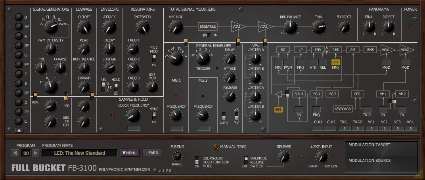
Task: Click the red MANUAL TRG1 button
Action: pos(216,147)
